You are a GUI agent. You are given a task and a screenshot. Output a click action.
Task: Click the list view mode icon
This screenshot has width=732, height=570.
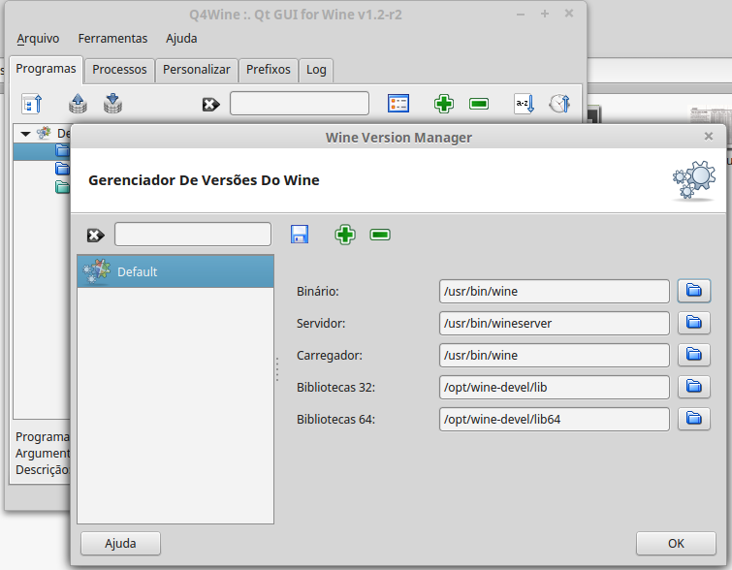click(398, 104)
